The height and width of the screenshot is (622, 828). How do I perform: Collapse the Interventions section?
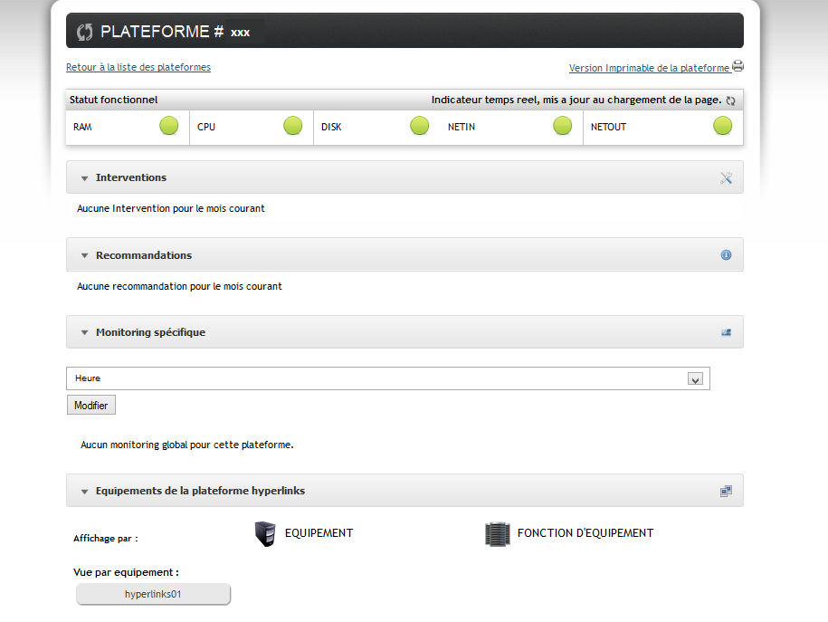pyautogui.click(x=85, y=178)
